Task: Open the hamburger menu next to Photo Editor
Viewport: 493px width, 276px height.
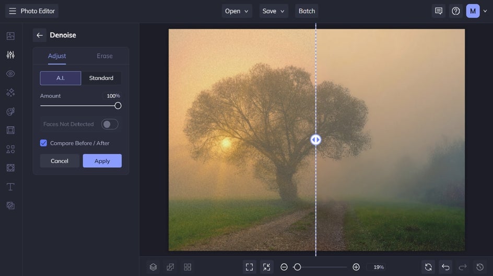Action: click(x=12, y=11)
